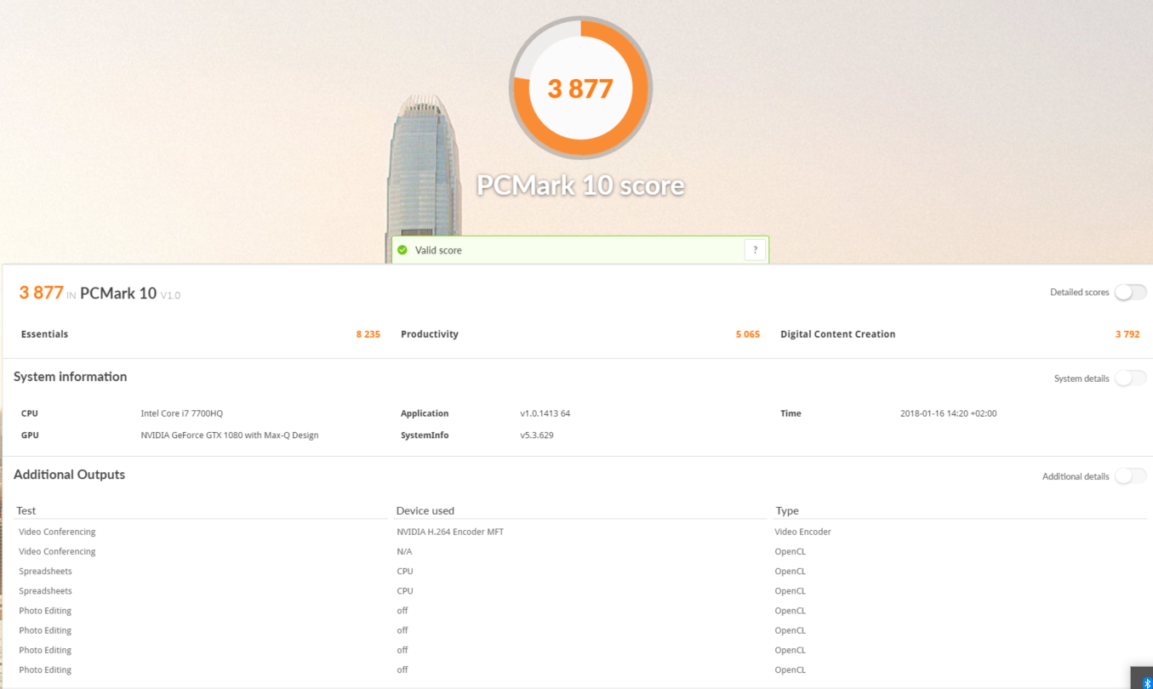Select the 'Digital Content Creation' label

click(x=838, y=334)
